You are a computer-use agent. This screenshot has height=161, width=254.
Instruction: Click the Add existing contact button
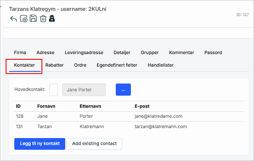(95, 144)
